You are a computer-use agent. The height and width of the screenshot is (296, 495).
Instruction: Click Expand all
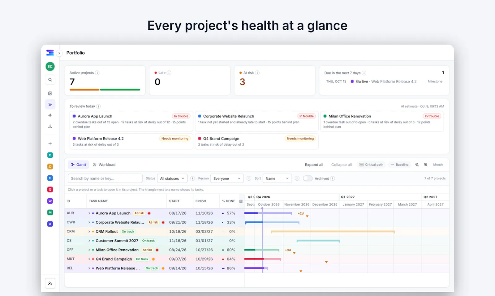click(314, 165)
